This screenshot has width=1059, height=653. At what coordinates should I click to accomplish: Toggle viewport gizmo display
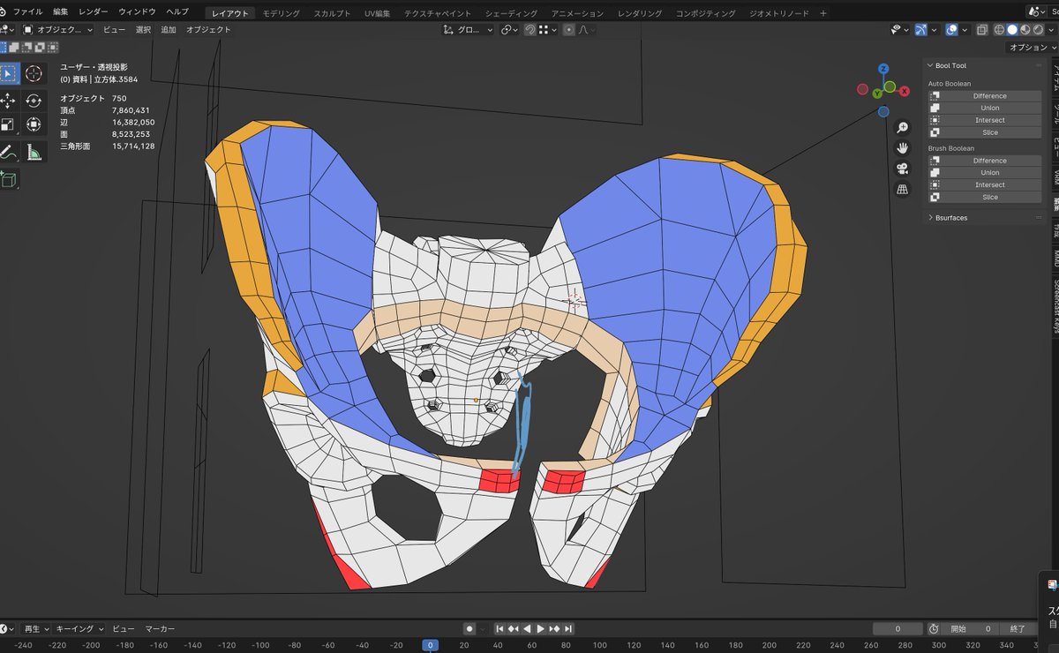click(921, 29)
